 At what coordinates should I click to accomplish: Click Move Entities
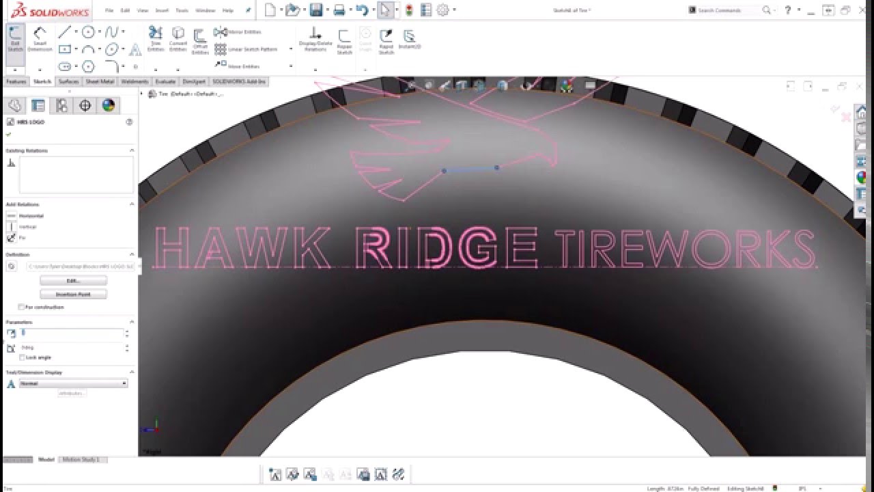pyautogui.click(x=237, y=66)
